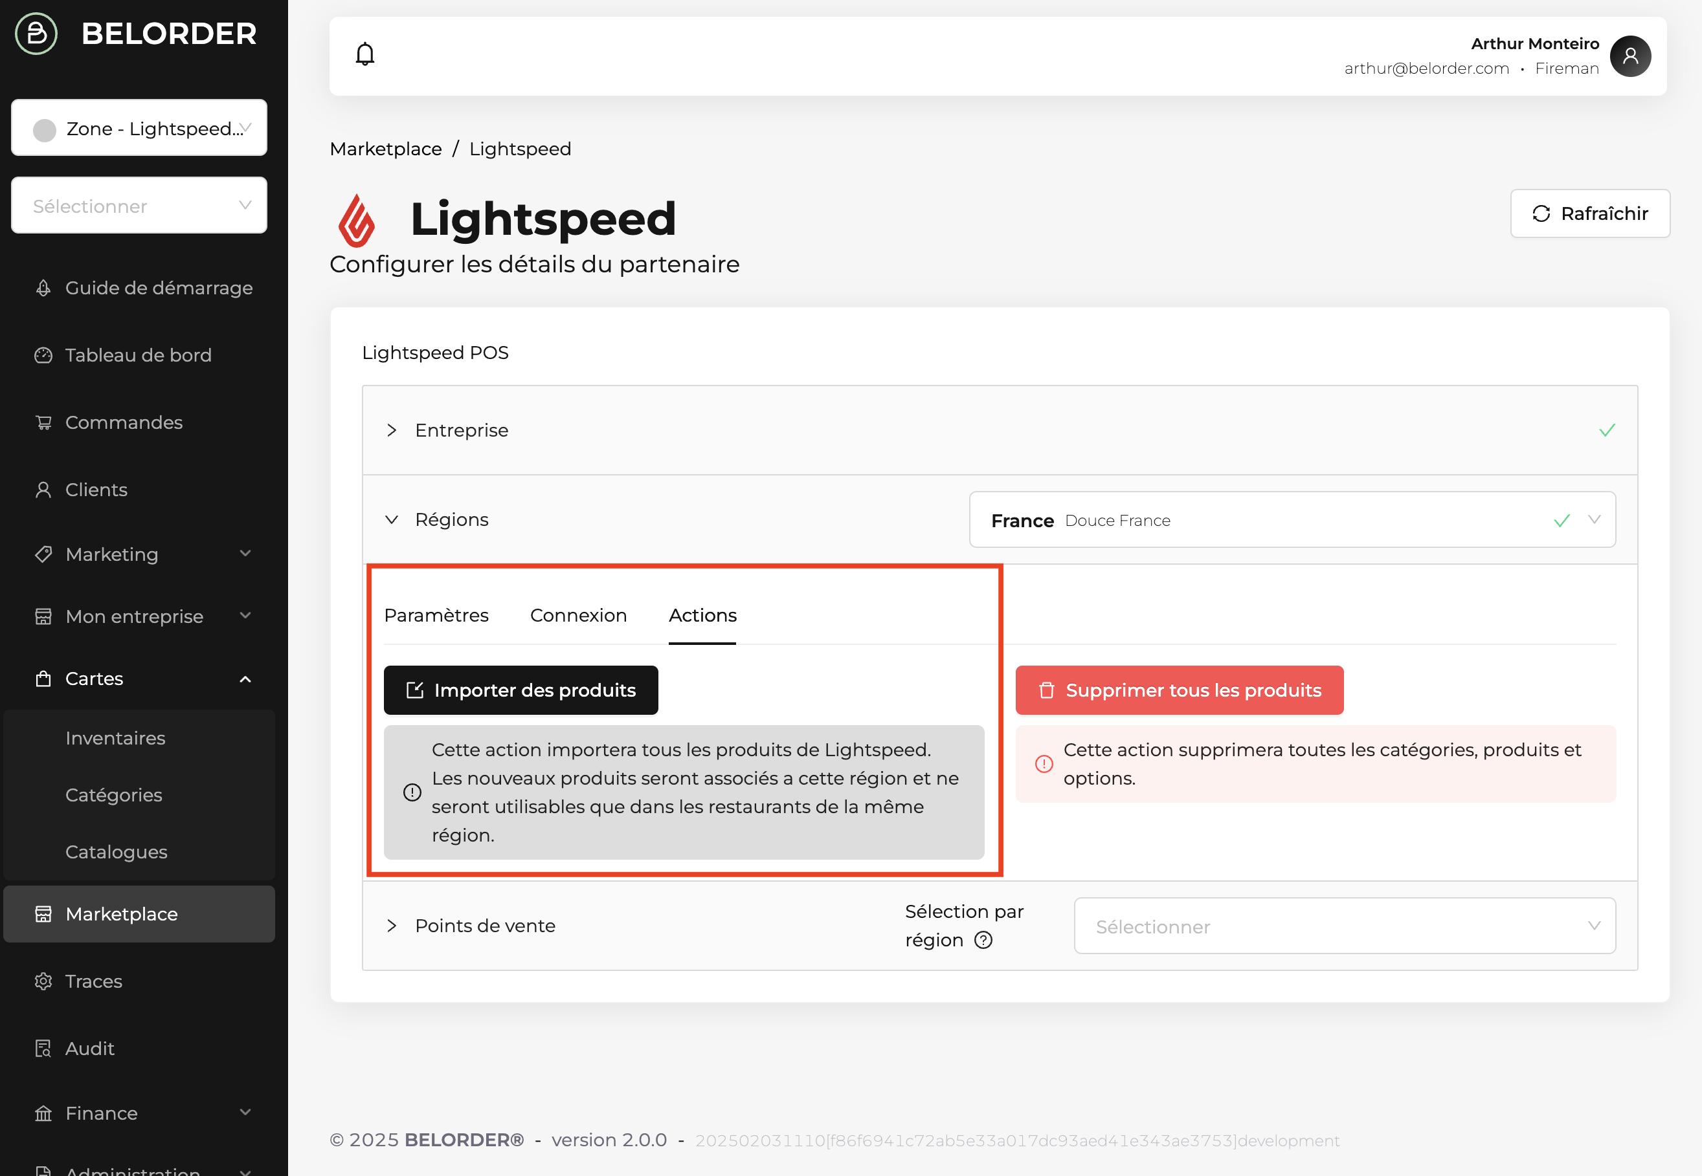Switch to the Connexion tab
Image resolution: width=1702 pixels, height=1176 pixels.
point(578,616)
